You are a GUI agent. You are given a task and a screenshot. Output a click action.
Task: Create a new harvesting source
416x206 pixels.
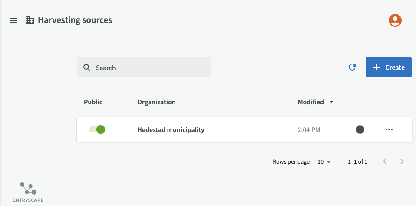pos(389,67)
